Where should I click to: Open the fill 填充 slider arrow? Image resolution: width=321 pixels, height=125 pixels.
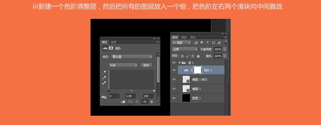tap(225, 56)
